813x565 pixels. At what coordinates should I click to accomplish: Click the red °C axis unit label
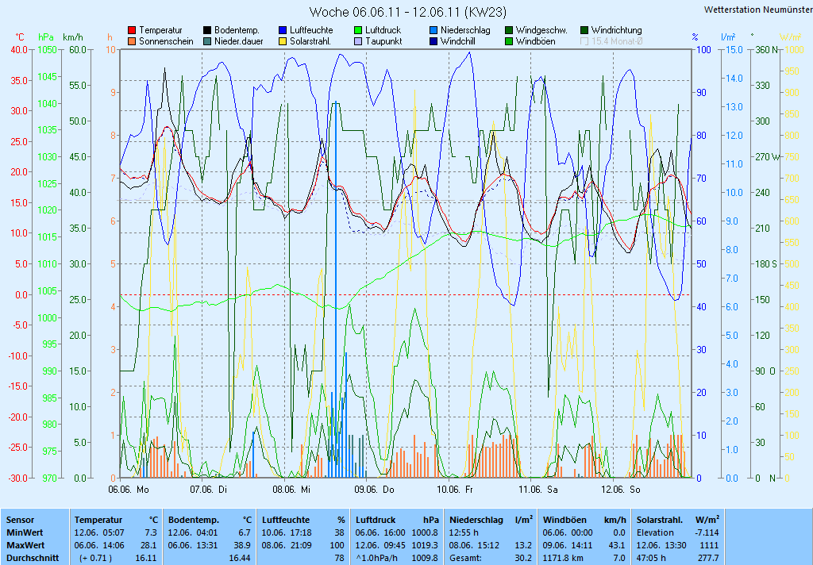coord(20,37)
